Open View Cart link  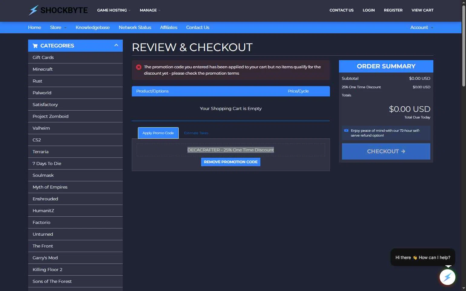(x=422, y=10)
